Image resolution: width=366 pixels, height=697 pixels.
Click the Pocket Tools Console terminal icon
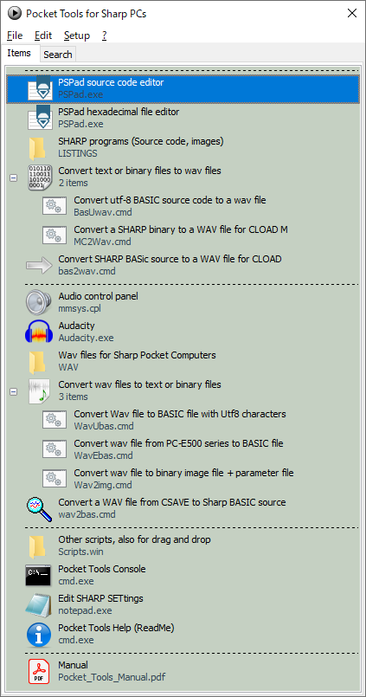tap(39, 575)
